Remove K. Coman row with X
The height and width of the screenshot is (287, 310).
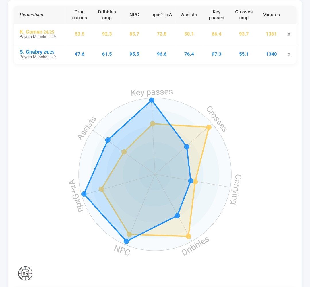click(x=289, y=34)
